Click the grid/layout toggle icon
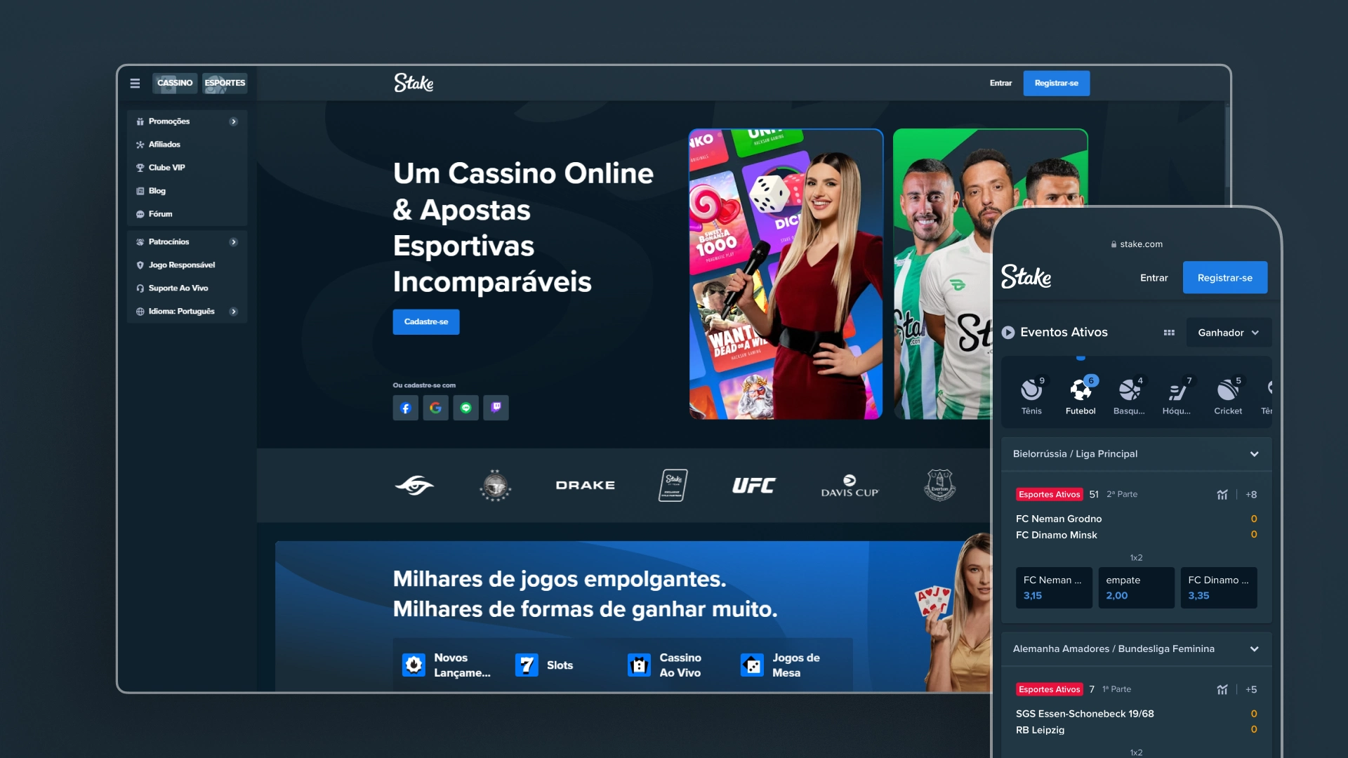 [1168, 332]
